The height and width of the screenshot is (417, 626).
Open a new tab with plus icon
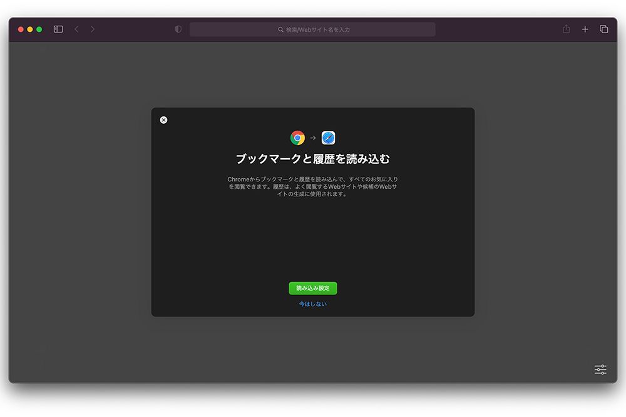coord(585,29)
